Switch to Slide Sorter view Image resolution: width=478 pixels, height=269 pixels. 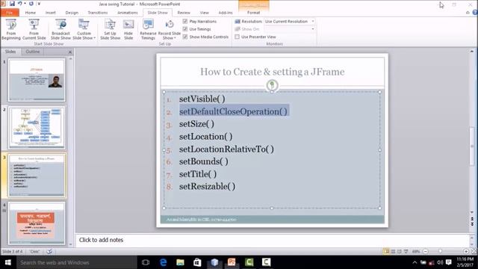(393, 251)
